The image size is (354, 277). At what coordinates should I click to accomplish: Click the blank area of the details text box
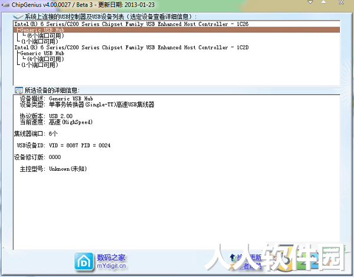[176, 210]
